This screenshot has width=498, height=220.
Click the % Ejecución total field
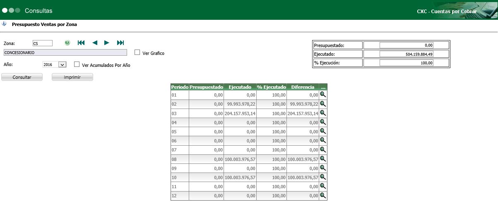(x=407, y=63)
